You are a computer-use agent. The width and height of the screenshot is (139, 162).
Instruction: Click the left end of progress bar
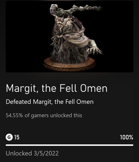6,145
